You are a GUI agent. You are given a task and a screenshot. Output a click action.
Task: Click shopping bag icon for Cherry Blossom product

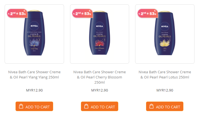pos(86,106)
